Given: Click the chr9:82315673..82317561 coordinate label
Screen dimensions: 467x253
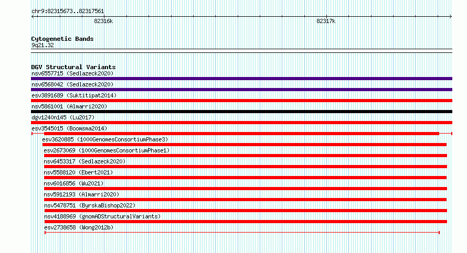Looking at the screenshot, I should pyautogui.click(x=68, y=12).
